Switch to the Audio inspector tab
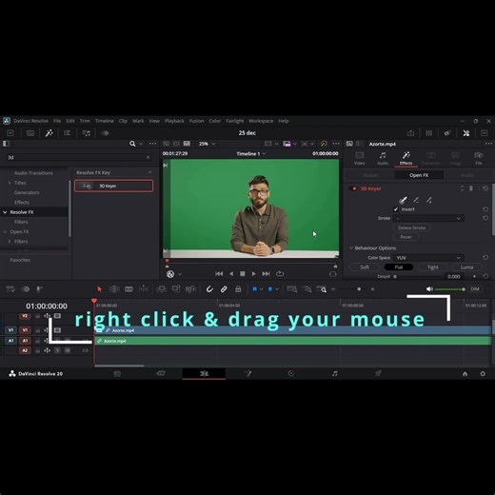495x495 pixels. 383,158
